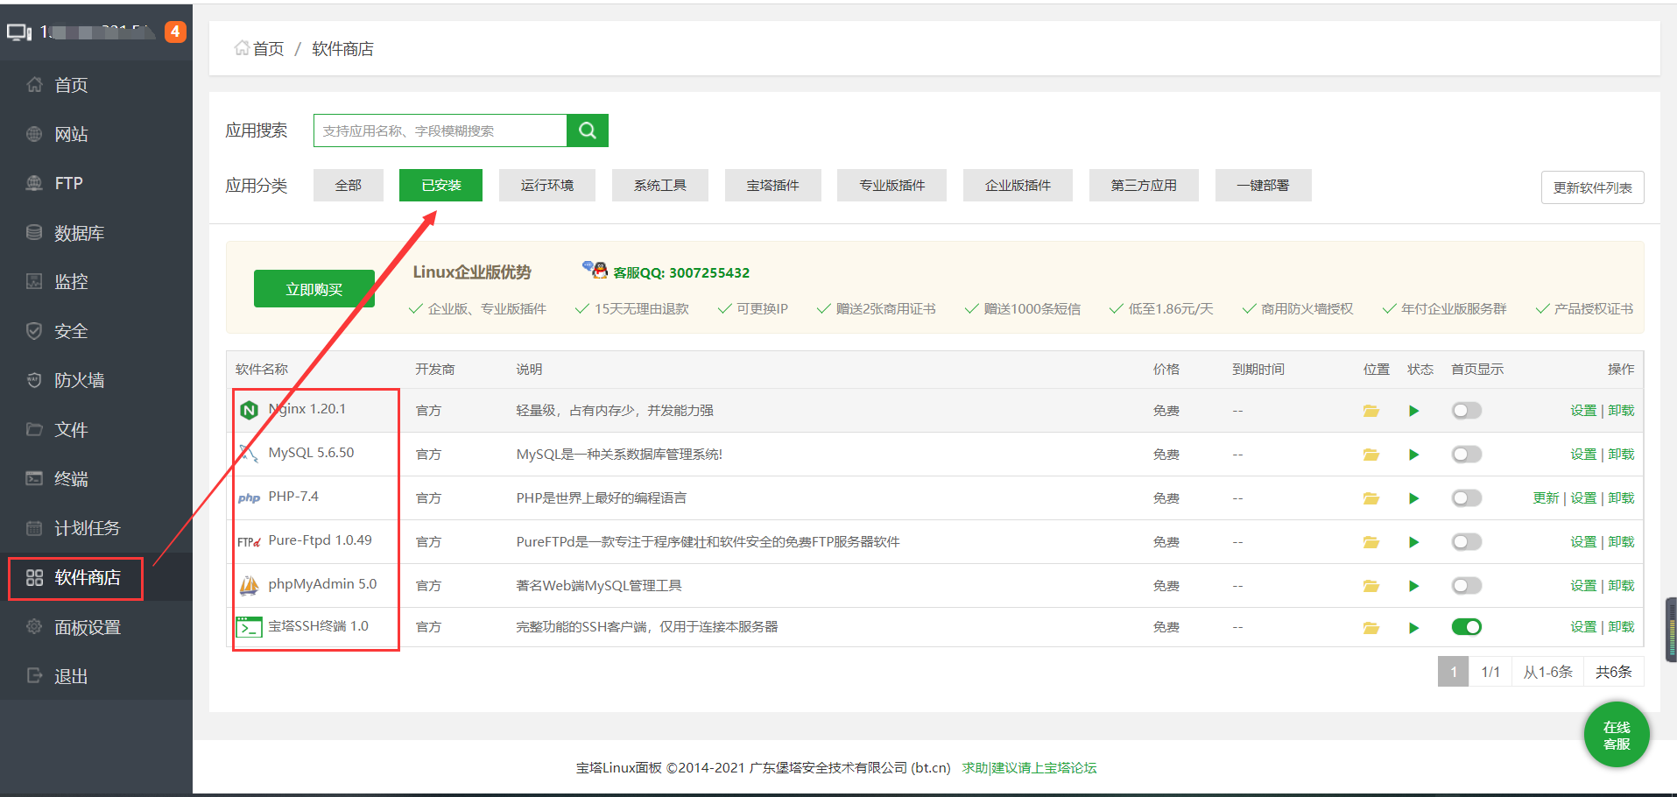Focus the 应用搜索 input field
The height and width of the screenshot is (797, 1677).
click(440, 130)
